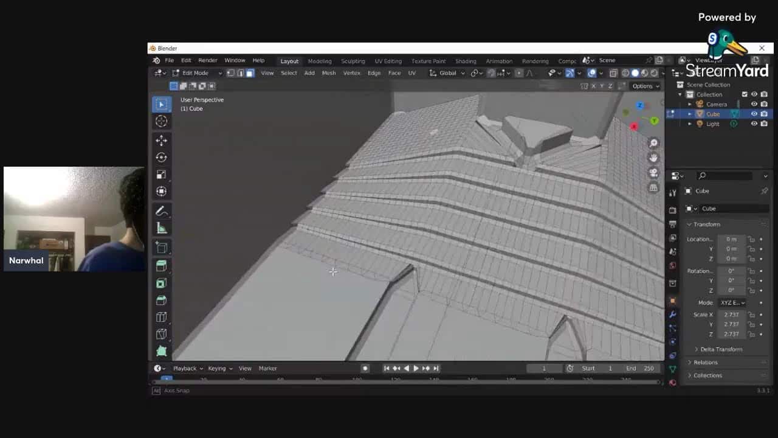
Task: Select the Move tool in the toolbar
Action: coord(161,141)
